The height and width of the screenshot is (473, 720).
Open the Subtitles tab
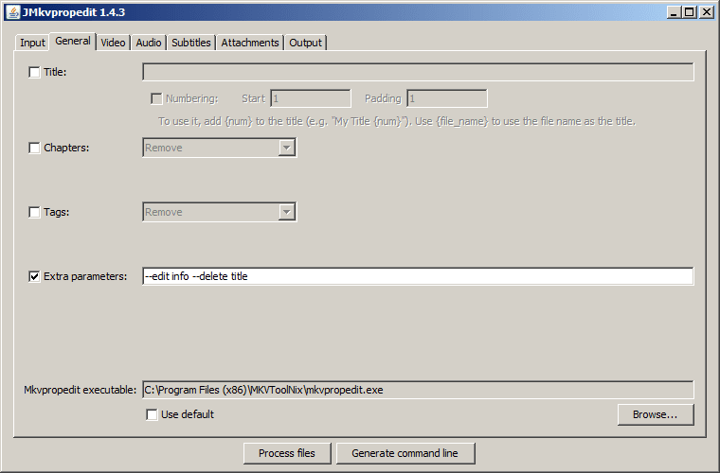pyautogui.click(x=191, y=43)
